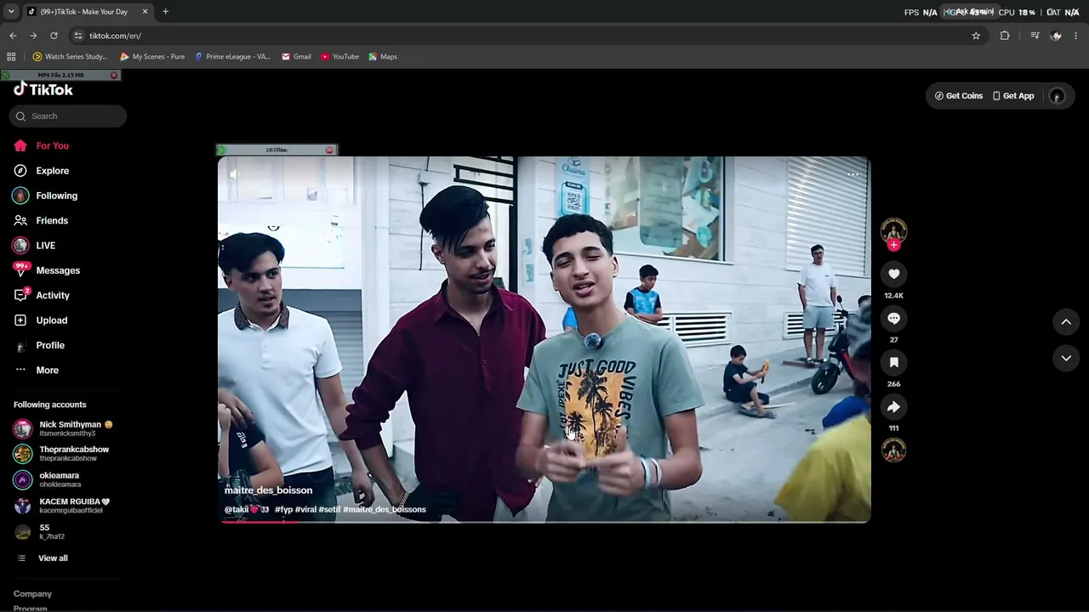This screenshot has height=612, width=1089.
Task: Close the TikTok browser tab
Action: click(x=145, y=12)
